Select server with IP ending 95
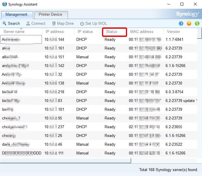Viewport: 202px width, 176px height. (99, 118)
